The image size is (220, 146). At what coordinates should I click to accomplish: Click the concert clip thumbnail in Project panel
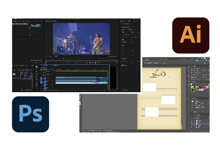tap(26, 75)
